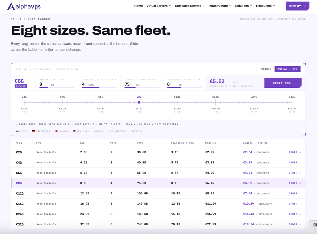Image resolution: width=317 pixels, height=234 pixels.
Task: Expand the Dedicated Servers menu
Action: click(190, 6)
